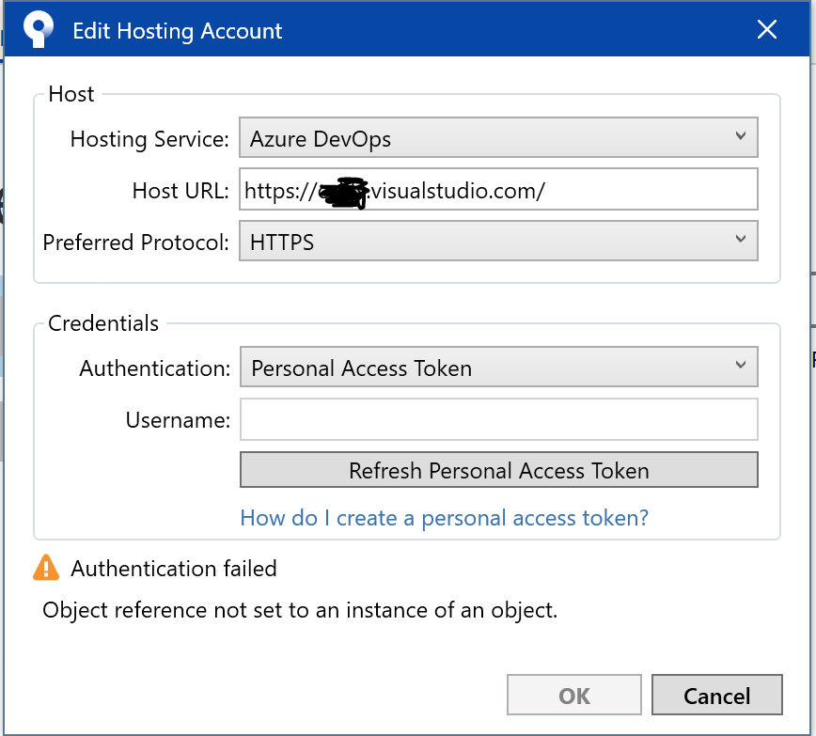Close the Edit Hosting Account dialog

pyautogui.click(x=766, y=30)
